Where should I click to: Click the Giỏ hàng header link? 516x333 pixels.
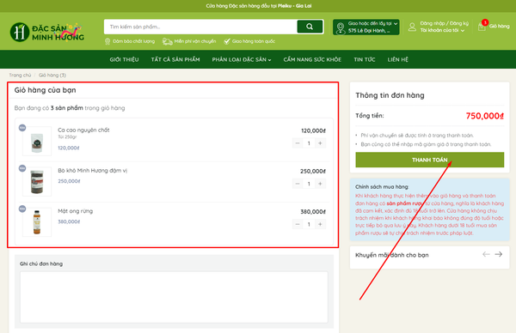[x=499, y=27]
